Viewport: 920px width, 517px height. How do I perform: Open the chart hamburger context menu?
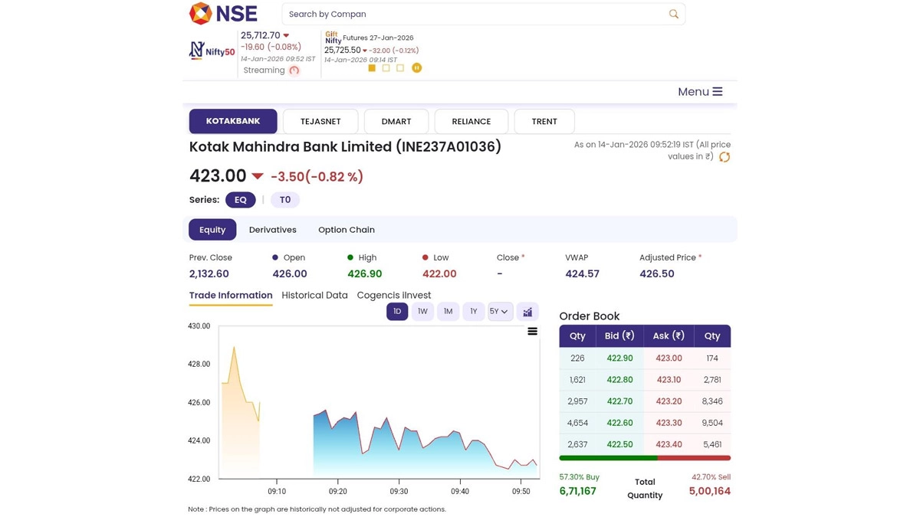click(532, 332)
